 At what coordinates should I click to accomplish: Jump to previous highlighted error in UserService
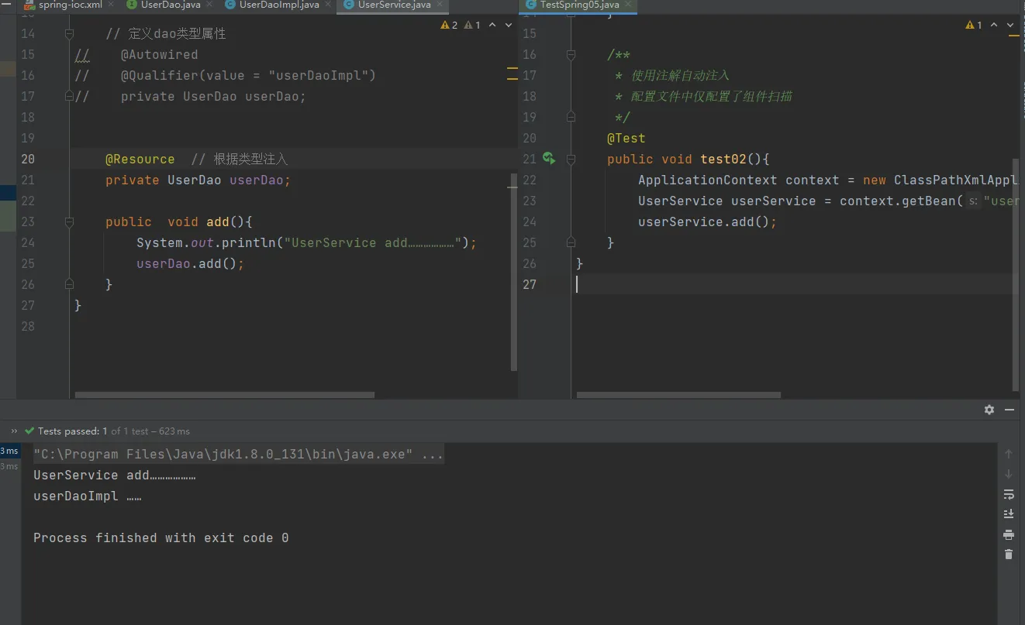coord(493,26)
